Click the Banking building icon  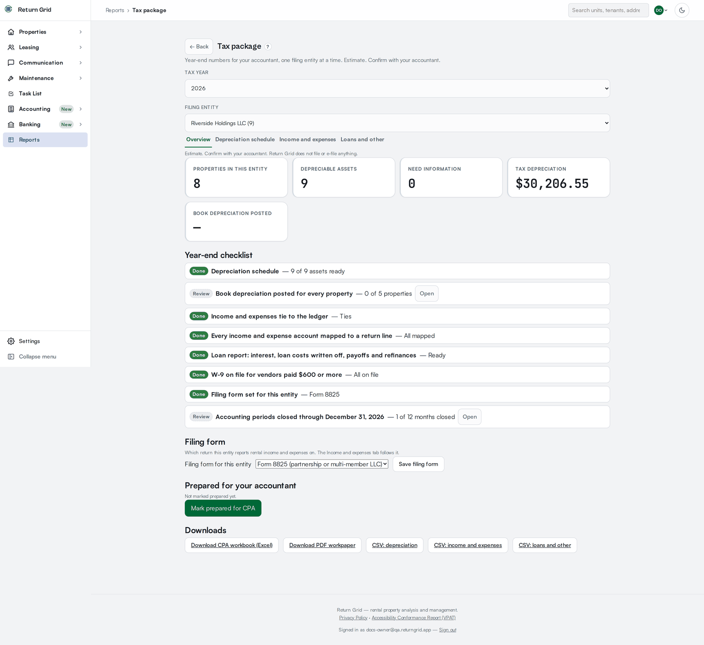click(x=11, y=125)
